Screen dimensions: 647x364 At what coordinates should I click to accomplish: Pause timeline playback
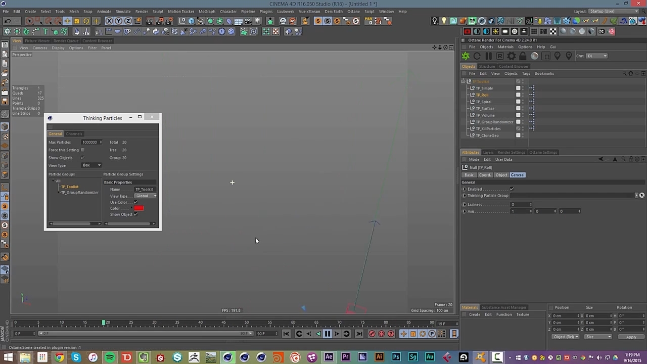click(327, 334)
